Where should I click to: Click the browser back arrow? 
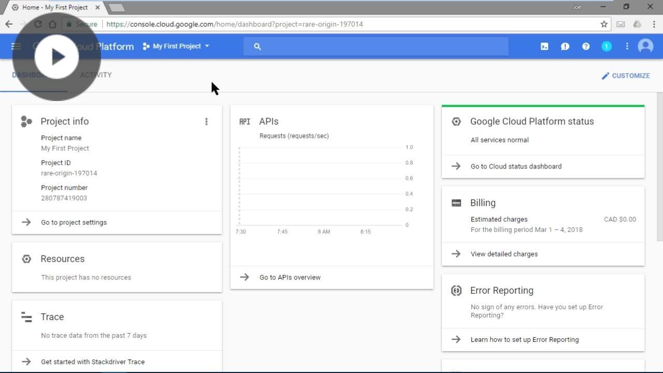[9, 24]
